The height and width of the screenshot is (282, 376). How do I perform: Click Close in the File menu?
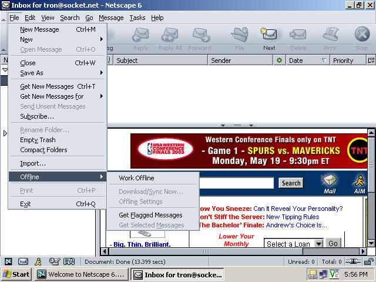pos(58,63)
